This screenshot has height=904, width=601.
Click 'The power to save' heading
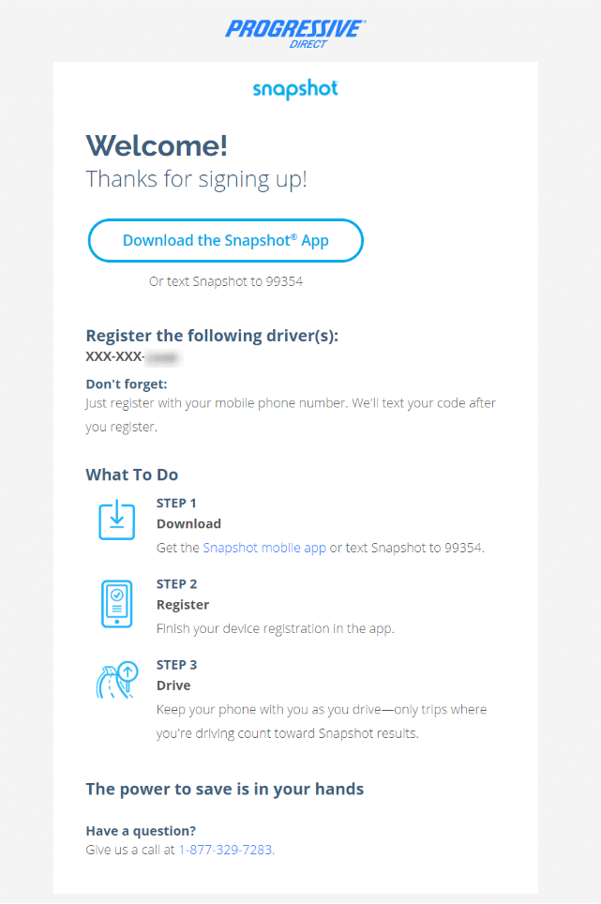224,789
